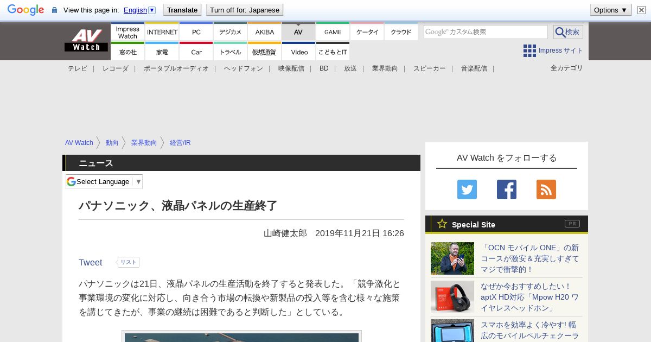Close the Google Translate bar

point(641,10)
